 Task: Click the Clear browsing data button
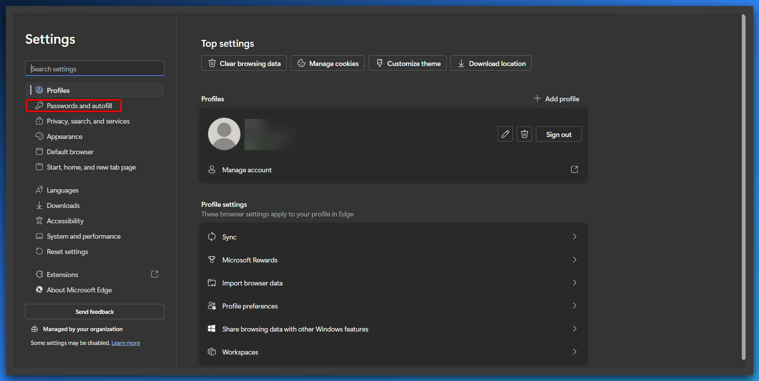point(244,63)
